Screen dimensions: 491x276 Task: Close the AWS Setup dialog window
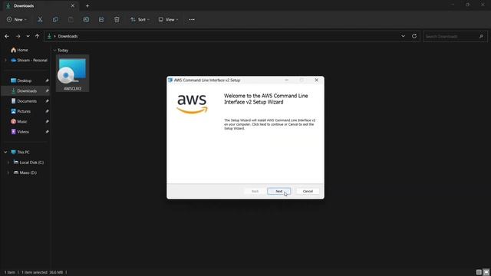click(317, 80)
